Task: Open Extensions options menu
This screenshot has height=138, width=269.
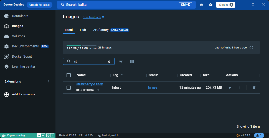Action: [48, 82]
